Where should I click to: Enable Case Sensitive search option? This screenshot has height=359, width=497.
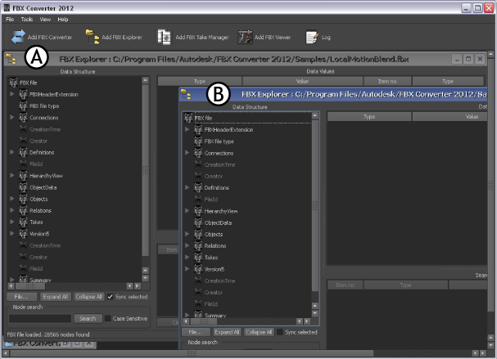click(108, 318)
